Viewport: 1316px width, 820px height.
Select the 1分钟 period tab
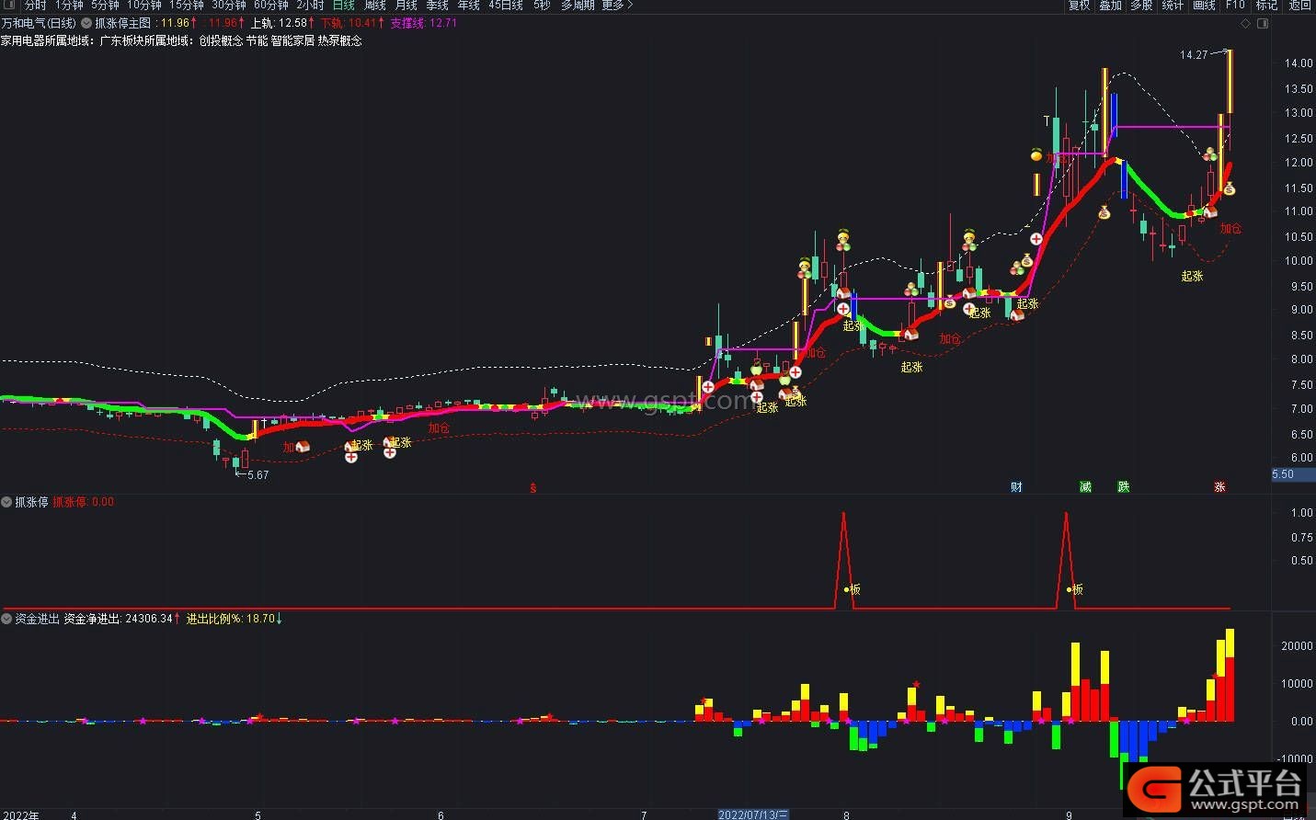tap(69, 5)
